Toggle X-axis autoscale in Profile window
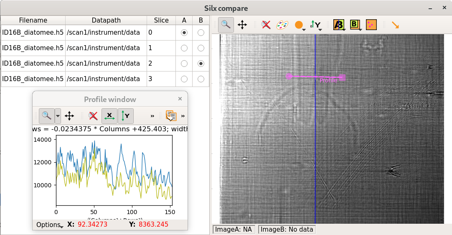 [109, 115]
